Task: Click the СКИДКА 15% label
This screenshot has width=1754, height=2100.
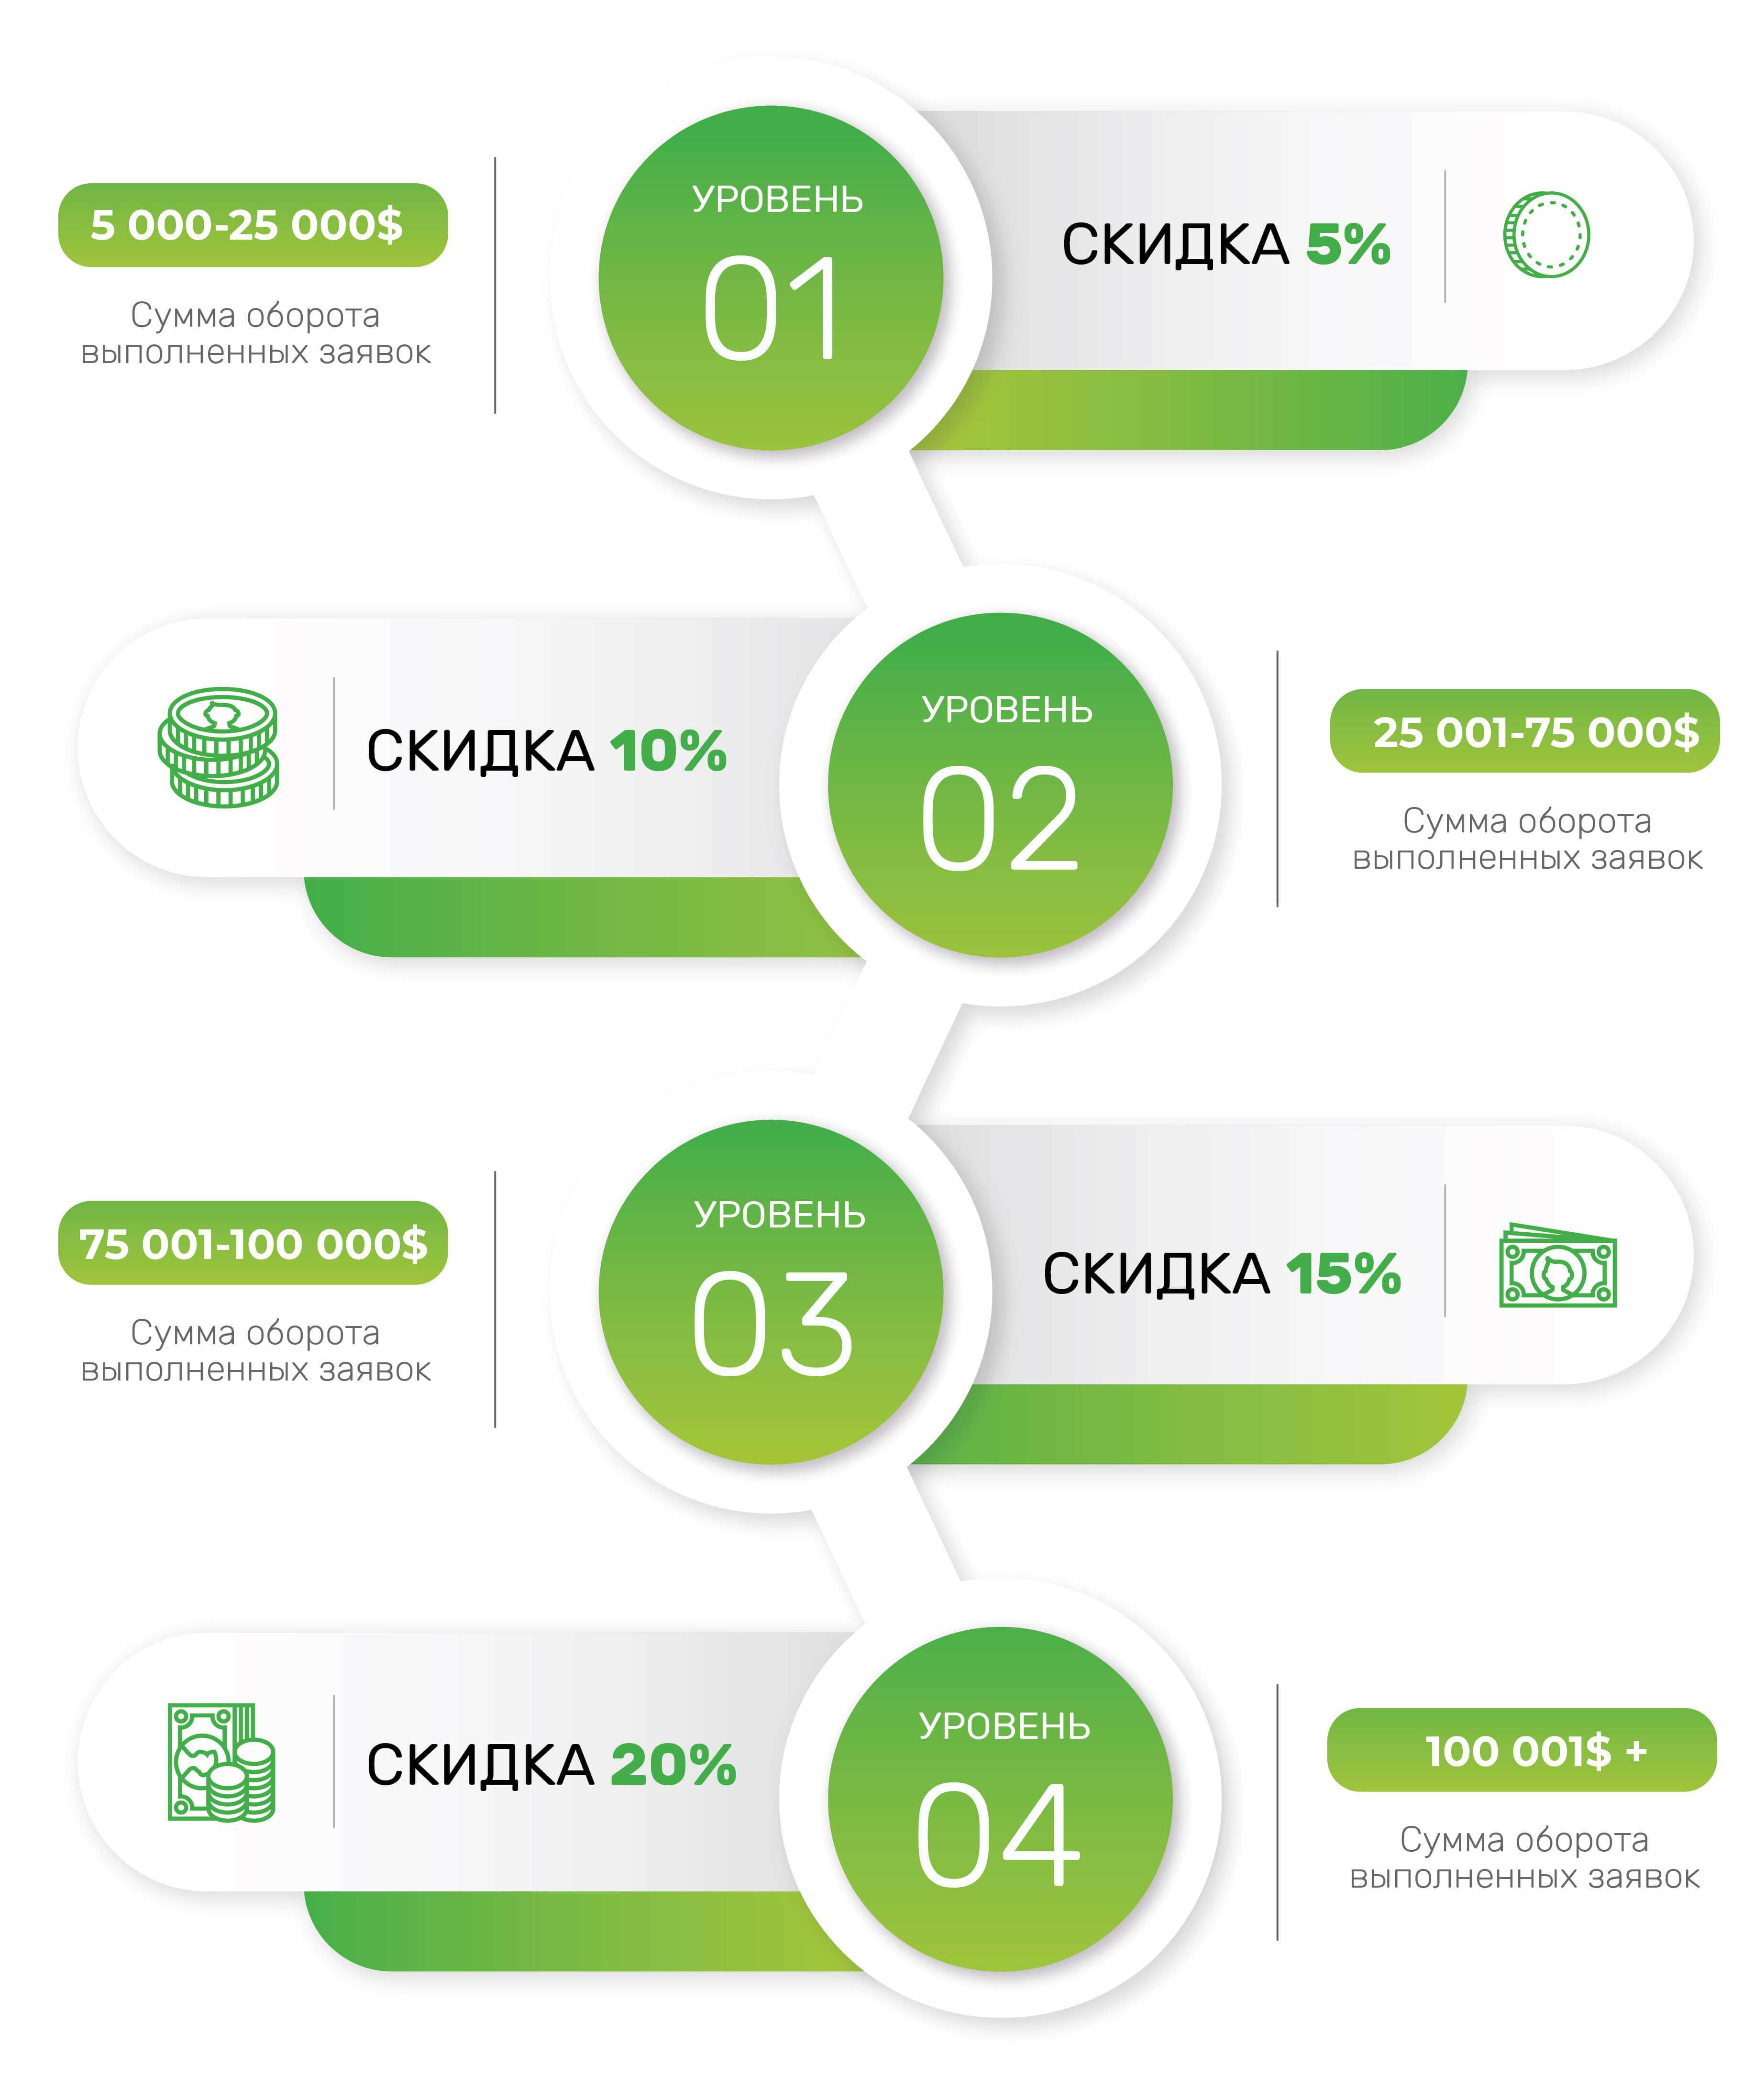Action: 1222,1274
